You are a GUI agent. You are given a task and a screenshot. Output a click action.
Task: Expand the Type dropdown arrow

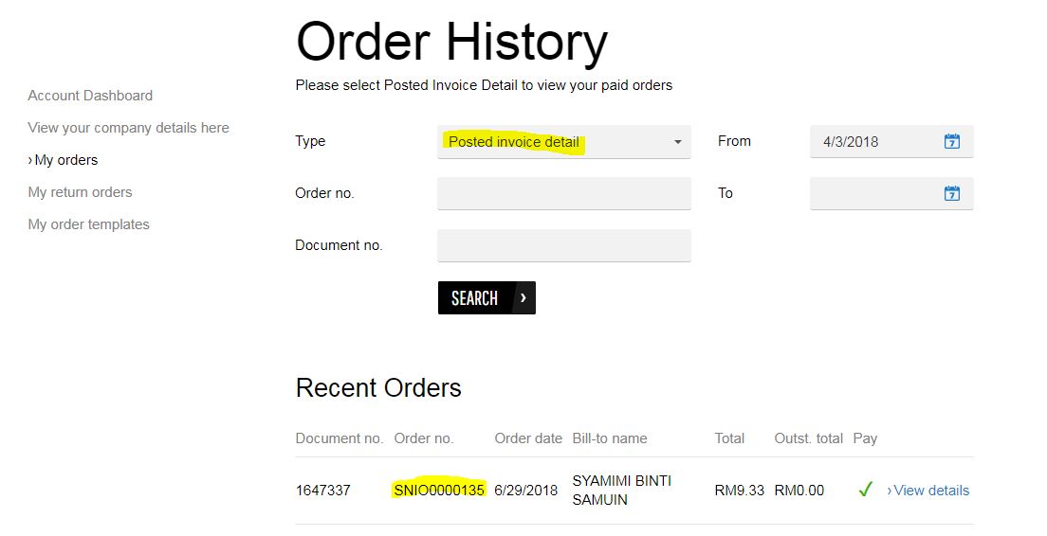678,142
